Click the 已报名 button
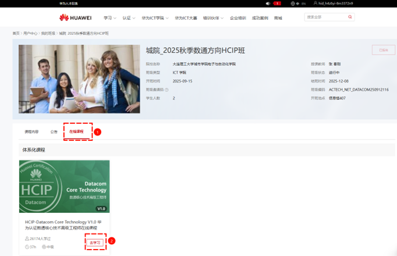The height and width of the screenshot is (256, 397). (x=384, y=50)
